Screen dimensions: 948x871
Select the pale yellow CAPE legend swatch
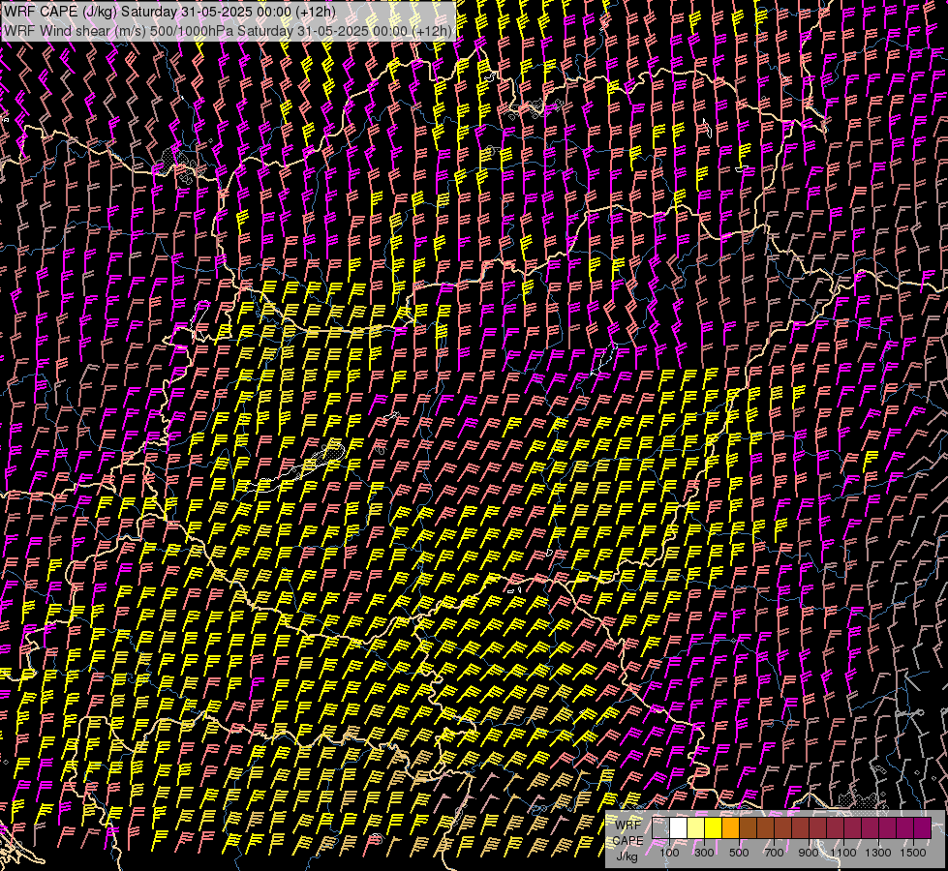click(696, 827)
